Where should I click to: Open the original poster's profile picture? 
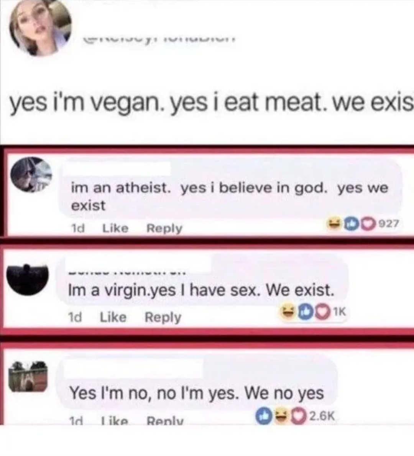[40, 27]
